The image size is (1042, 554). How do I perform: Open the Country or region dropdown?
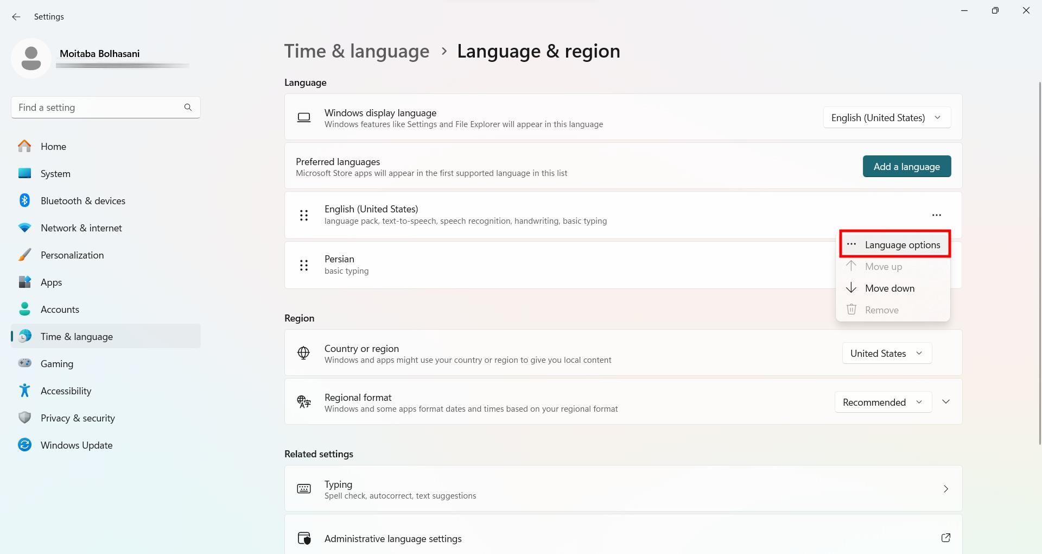[887, 354]
